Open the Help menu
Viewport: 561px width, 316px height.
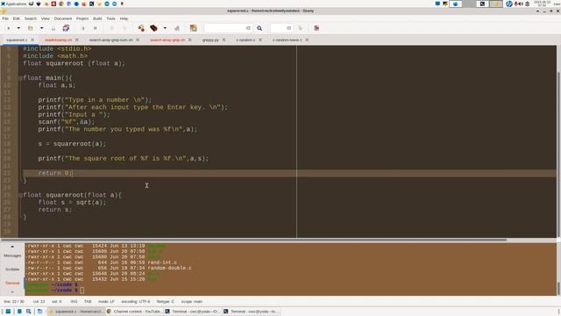pos(124,18)
